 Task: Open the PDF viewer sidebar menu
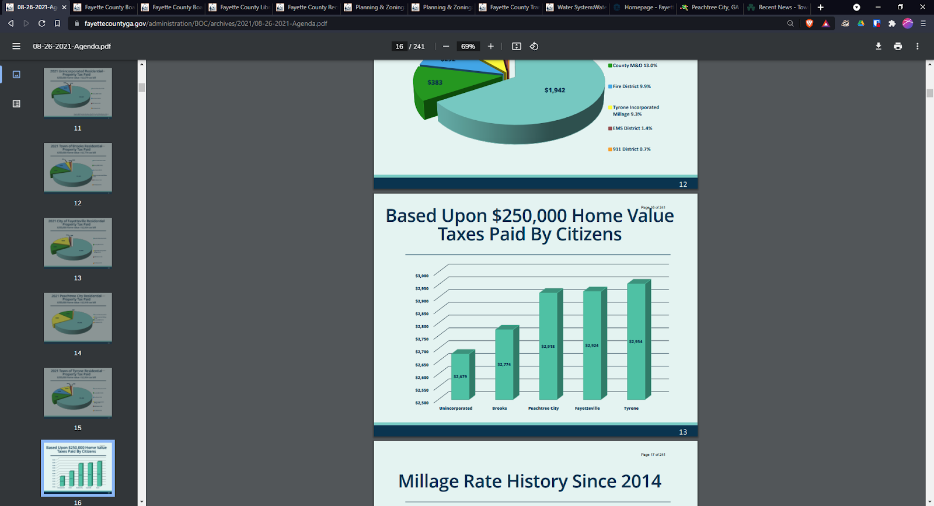(16, 46)
